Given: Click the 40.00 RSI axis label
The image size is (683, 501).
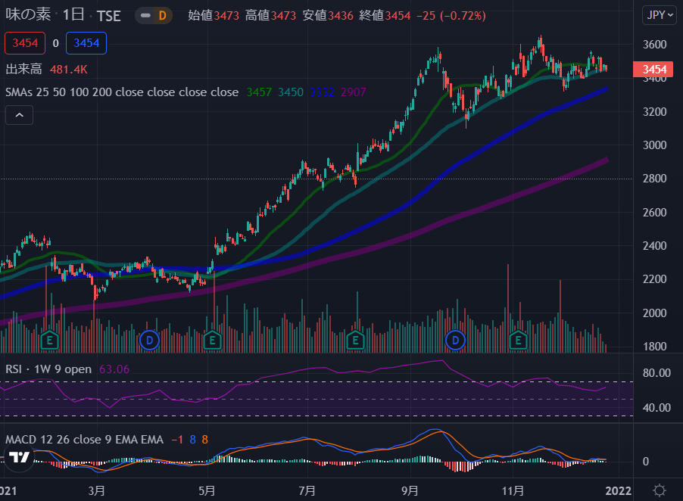Looking at the screenshot, I should coord(656,408).
